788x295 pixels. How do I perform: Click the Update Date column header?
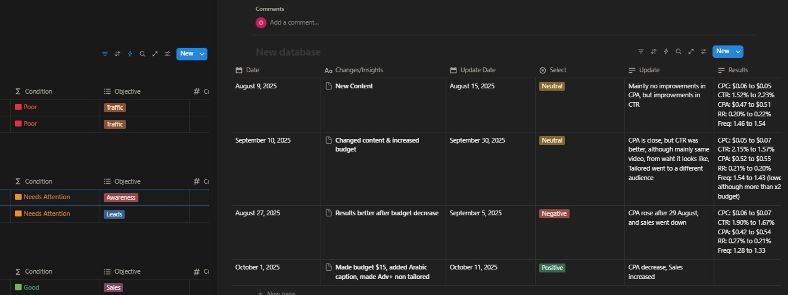(490, 70)
